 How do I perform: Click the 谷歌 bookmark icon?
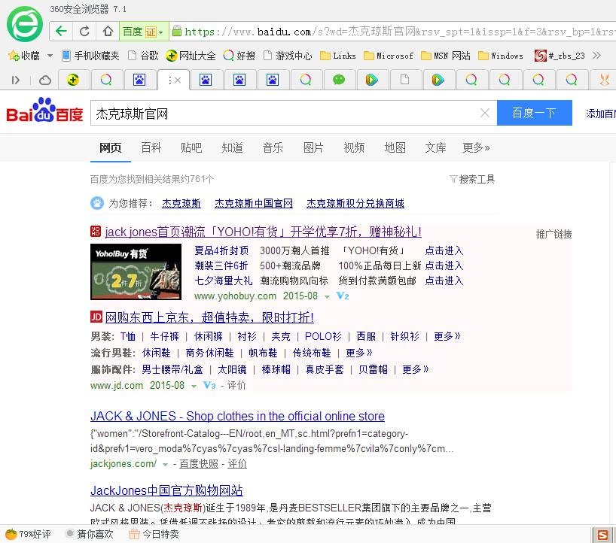click(131, 55)
